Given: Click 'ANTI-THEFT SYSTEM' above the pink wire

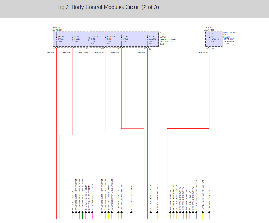Looking at the screenshot, I should [x=190, y=200].
